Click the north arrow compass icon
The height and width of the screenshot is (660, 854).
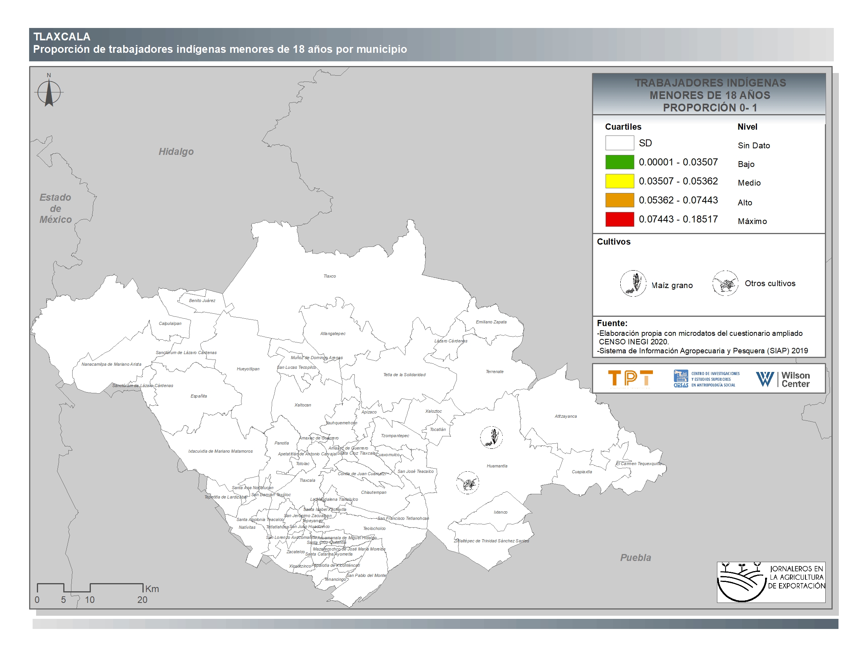click(x=49, y=92)
